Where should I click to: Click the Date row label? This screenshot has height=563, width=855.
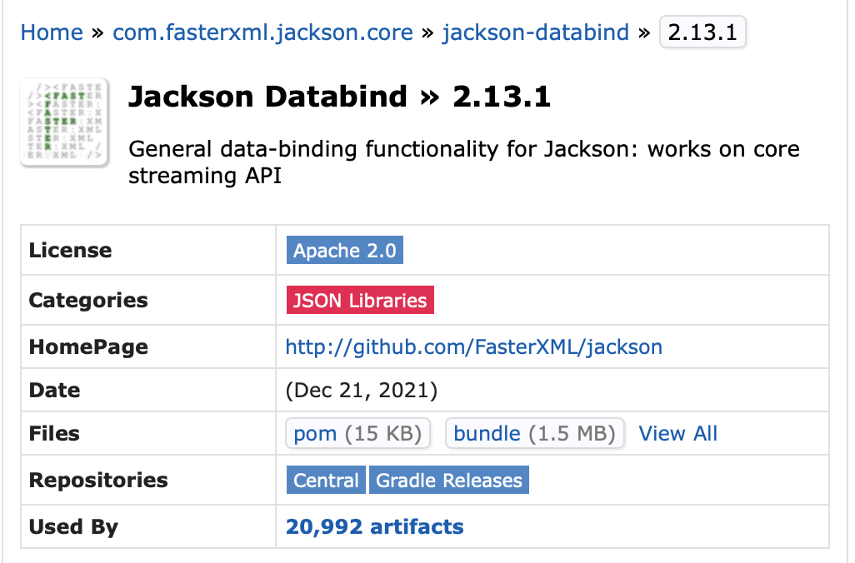coord(54,391)
